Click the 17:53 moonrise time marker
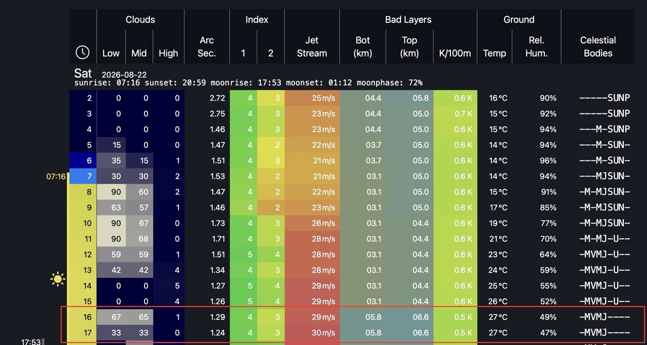The image size is (647, 345). 31,342
